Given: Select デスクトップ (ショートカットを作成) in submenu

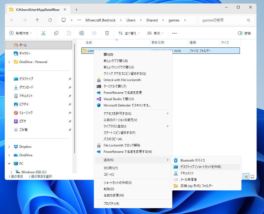Looking at the screenshot, I should point(201,167).
